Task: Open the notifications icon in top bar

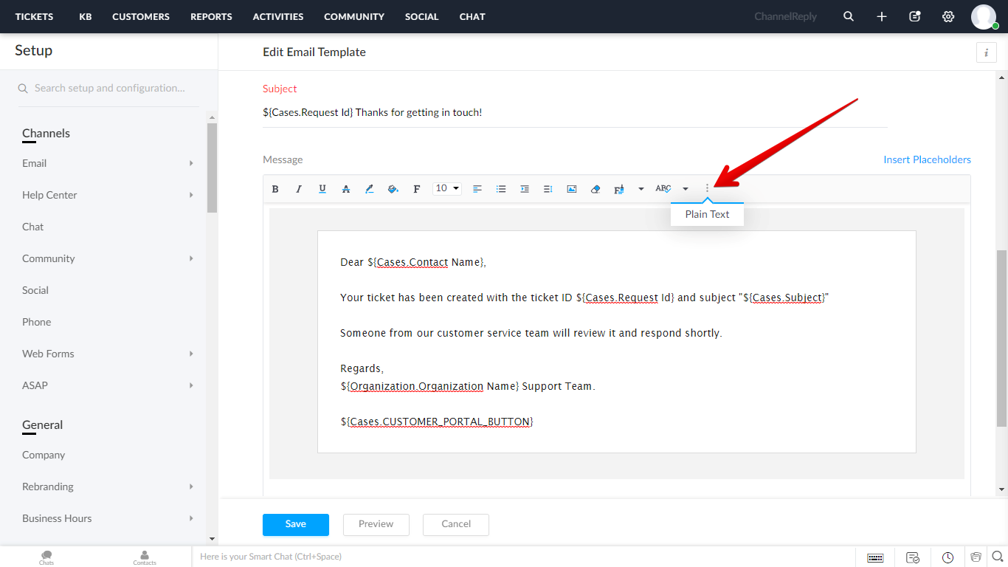Action: click(915, 16)
